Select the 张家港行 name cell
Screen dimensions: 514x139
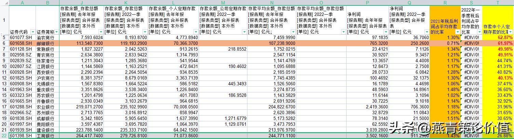(x=48, y=61)
